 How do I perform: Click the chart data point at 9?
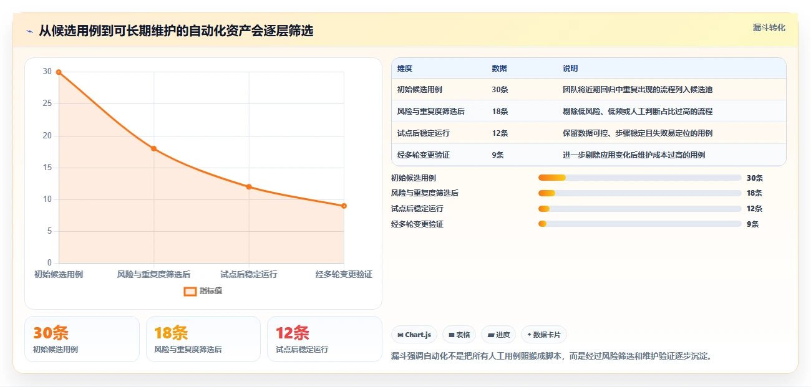tap(344, 206)
